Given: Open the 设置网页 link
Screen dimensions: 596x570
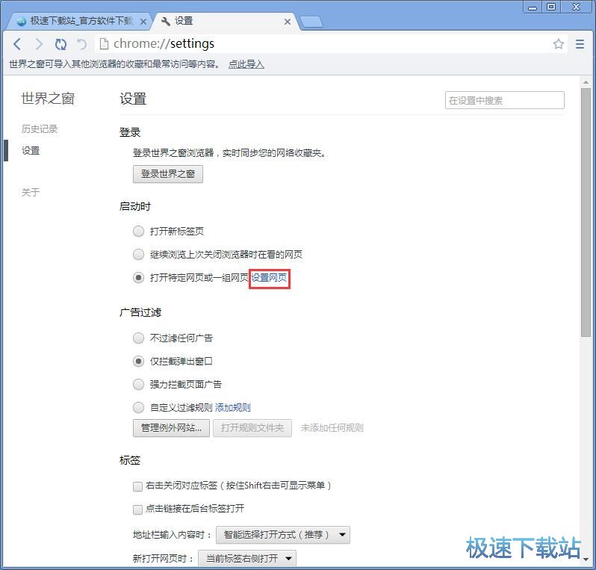Looking at the screenshot, I should pyautogui.click(x=269, y=278).
